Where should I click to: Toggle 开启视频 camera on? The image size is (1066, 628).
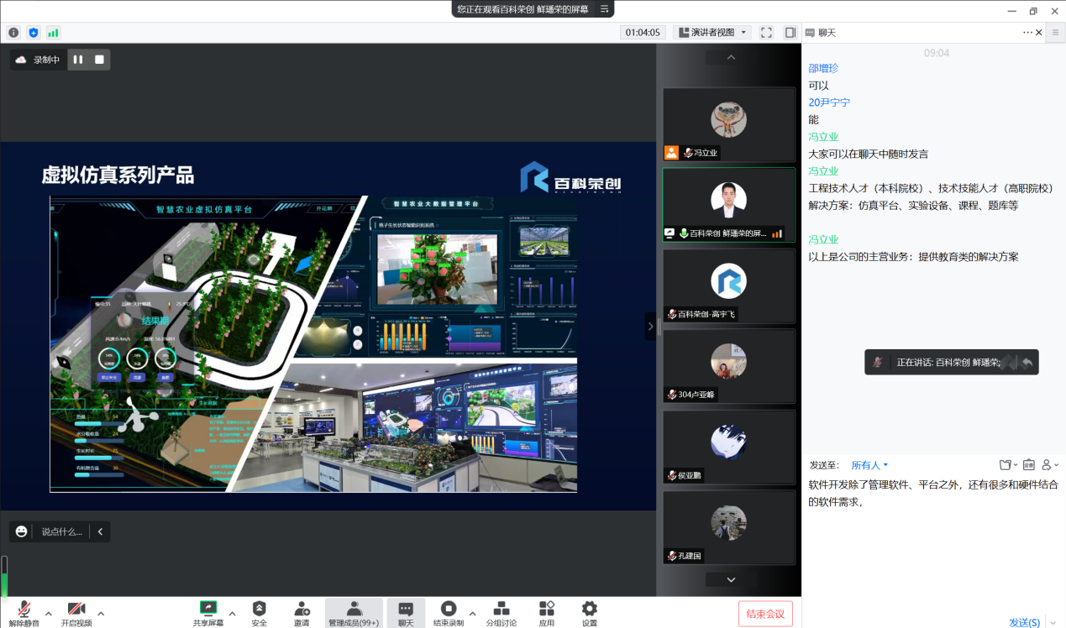point(76,613)
